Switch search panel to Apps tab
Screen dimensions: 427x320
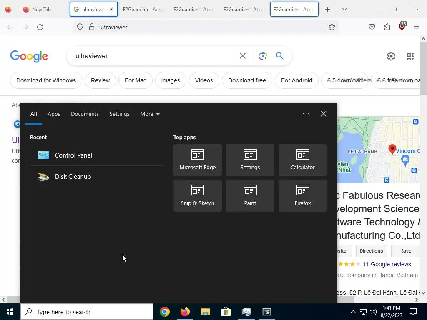54,114
